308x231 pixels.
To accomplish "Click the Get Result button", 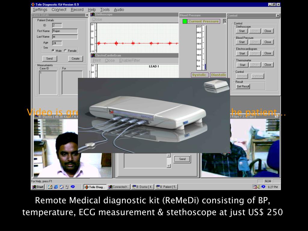I will 243,86.
